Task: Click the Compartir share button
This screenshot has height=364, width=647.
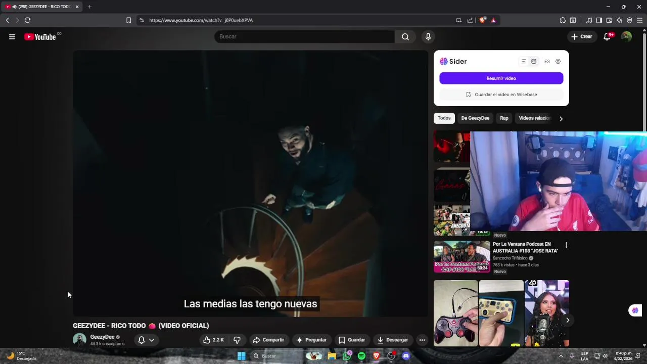Action: [x=268, y=340]
